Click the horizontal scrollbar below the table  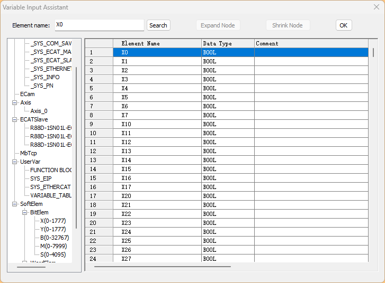(x=162, y=266)
